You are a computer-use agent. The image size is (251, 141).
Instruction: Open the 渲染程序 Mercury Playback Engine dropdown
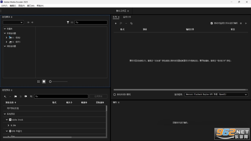(x=216, y=95)
